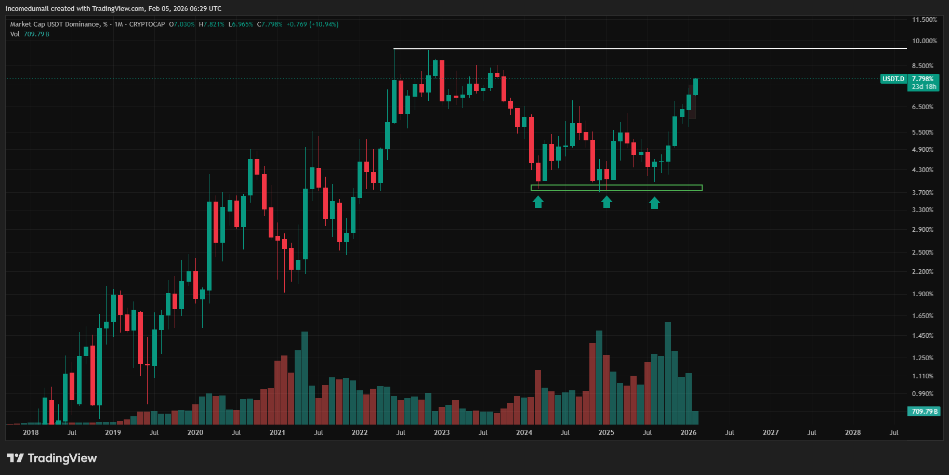Click the TradingView logo in the footer
Viewport: 949px width, 475px height.
coord(52,458)
